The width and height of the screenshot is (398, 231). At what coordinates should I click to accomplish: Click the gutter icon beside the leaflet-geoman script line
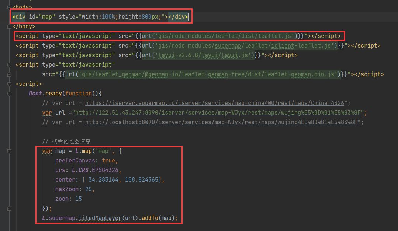click(9, 64)
